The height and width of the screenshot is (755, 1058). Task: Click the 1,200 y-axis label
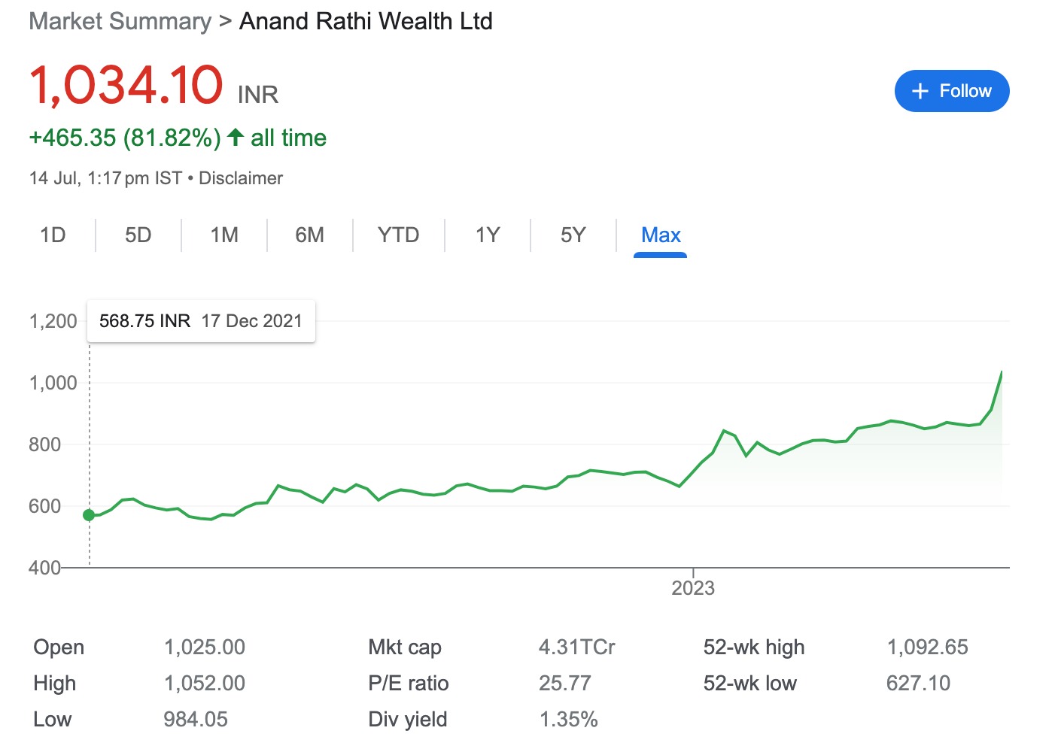[x=53, y=322]
